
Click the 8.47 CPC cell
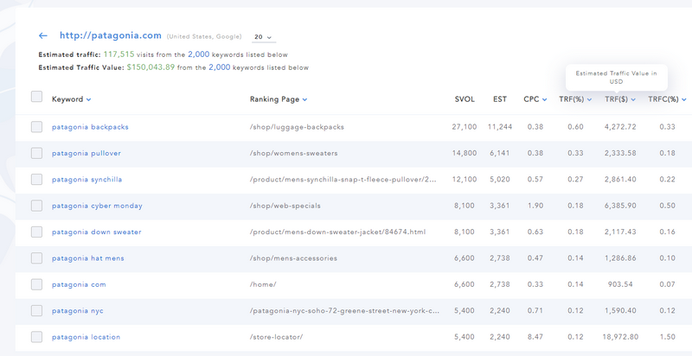(535, 337)
